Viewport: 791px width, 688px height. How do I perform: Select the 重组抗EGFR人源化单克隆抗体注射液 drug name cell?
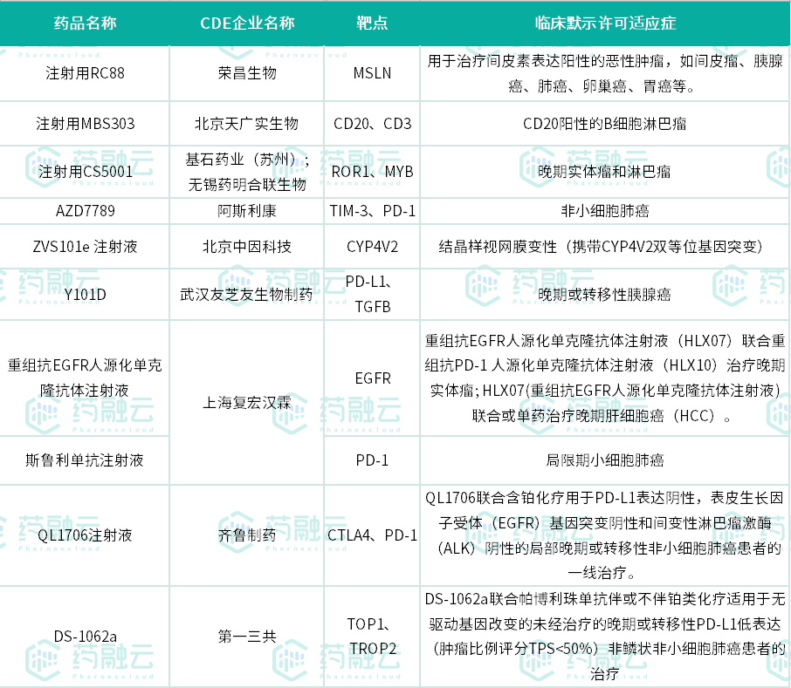(85, 378)
